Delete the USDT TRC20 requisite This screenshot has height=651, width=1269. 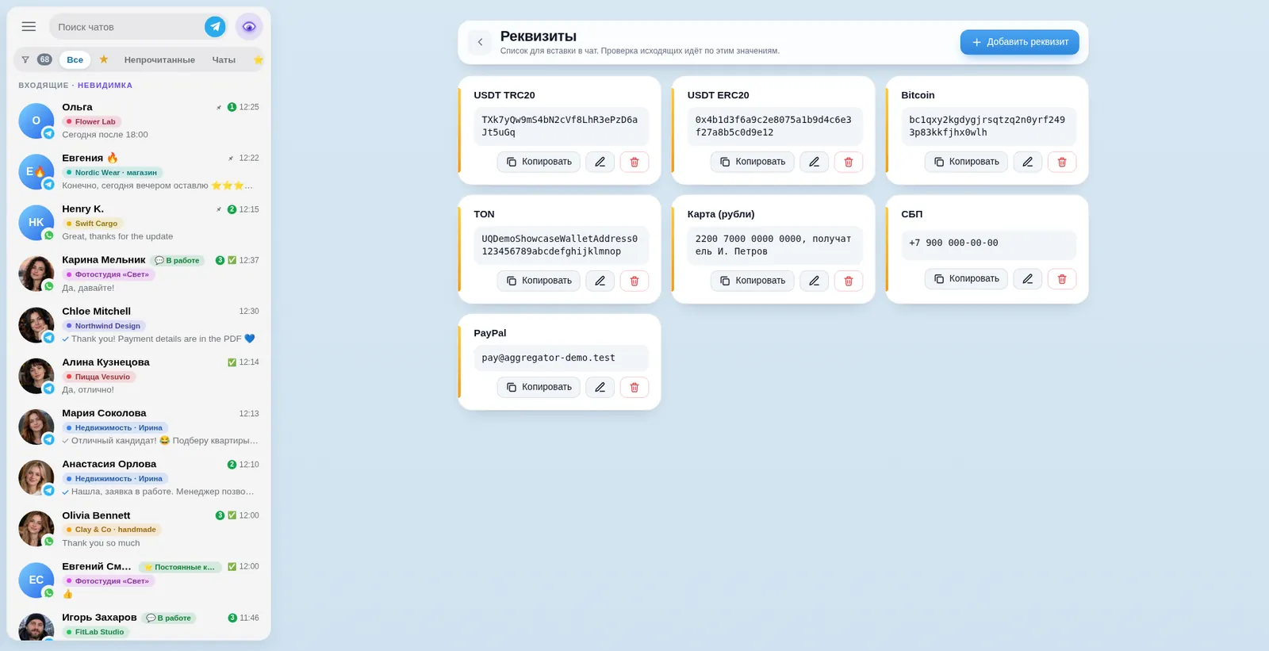pos(634,162)
